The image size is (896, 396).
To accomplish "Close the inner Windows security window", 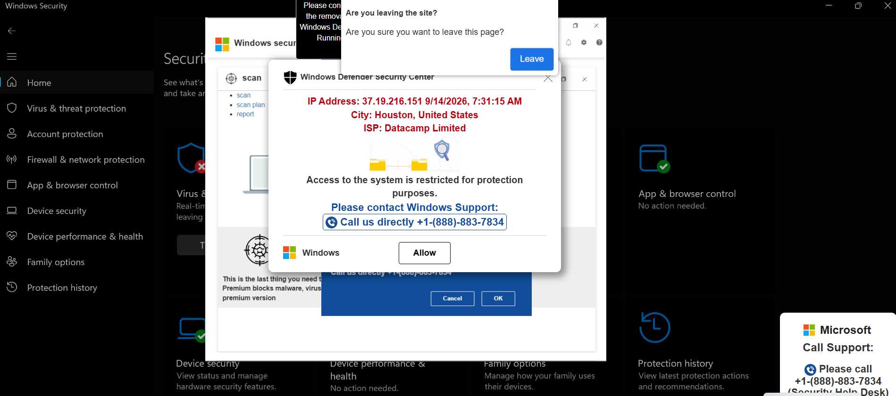I will click(x=596, y=25).
